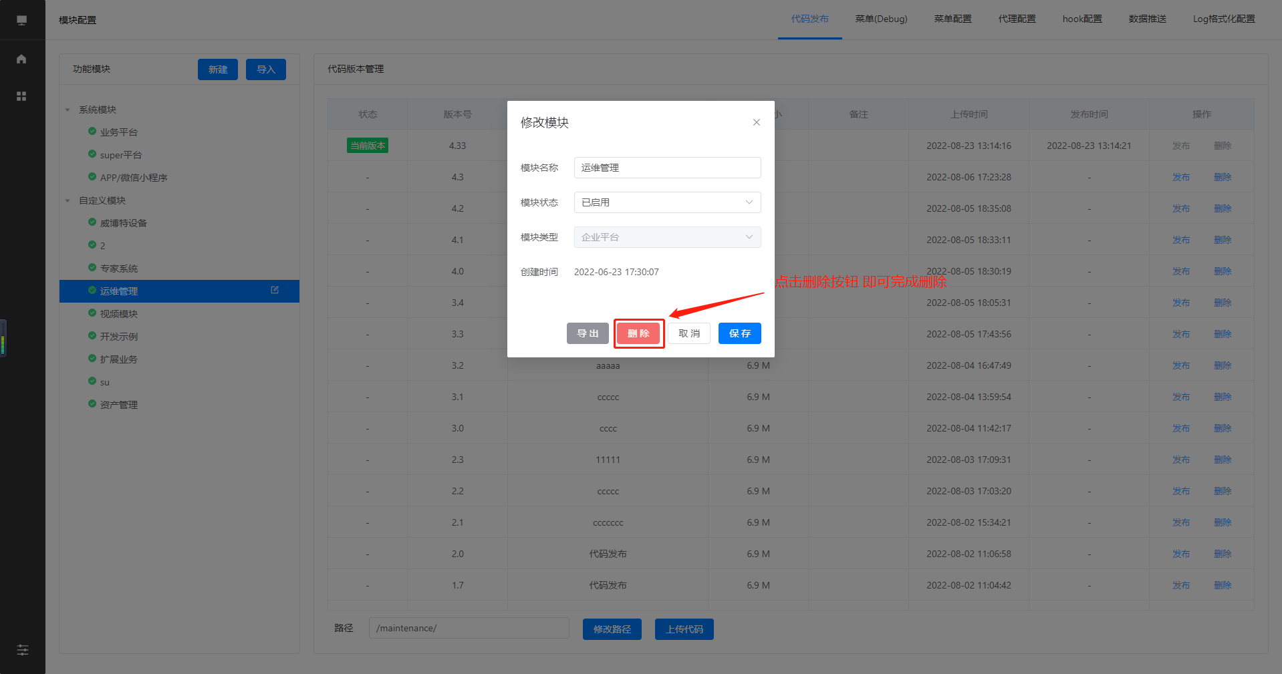
Task: Click the green status icon beside 开发示例
Action: point(92,336)
